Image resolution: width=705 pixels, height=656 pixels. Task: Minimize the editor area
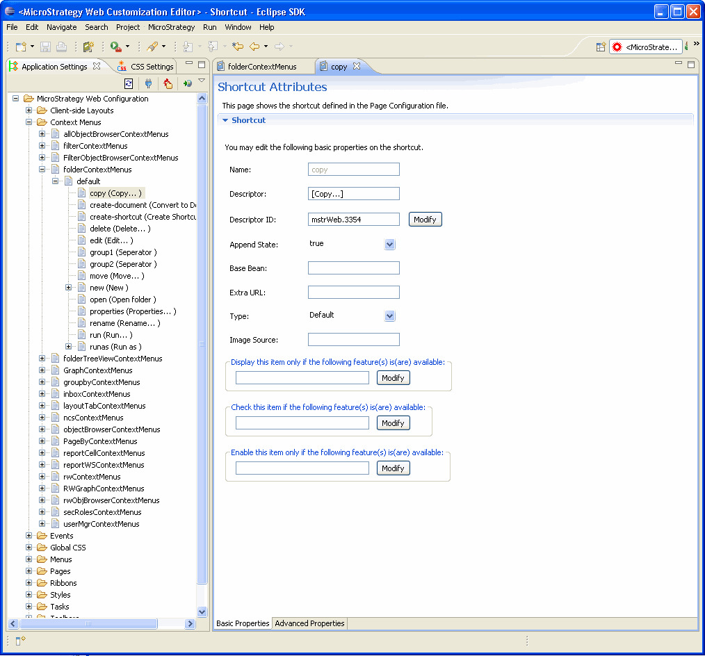point(679,64)
